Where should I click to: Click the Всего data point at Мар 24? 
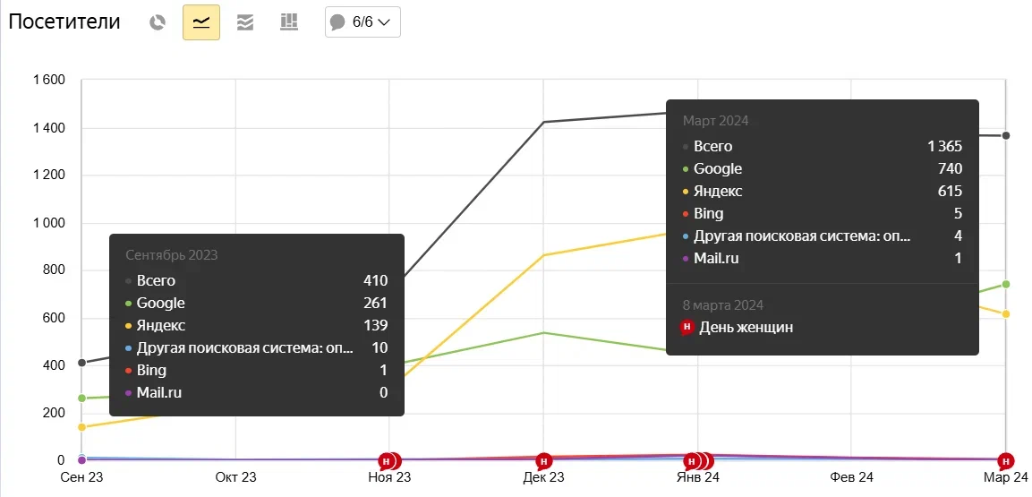1006,136
